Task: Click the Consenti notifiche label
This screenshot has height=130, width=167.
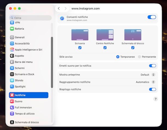Action: pos(77,17)
